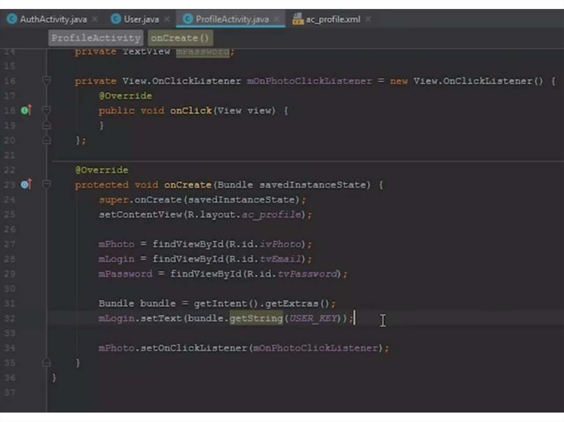Click ivPhoto id on line 27

point(280,244)
